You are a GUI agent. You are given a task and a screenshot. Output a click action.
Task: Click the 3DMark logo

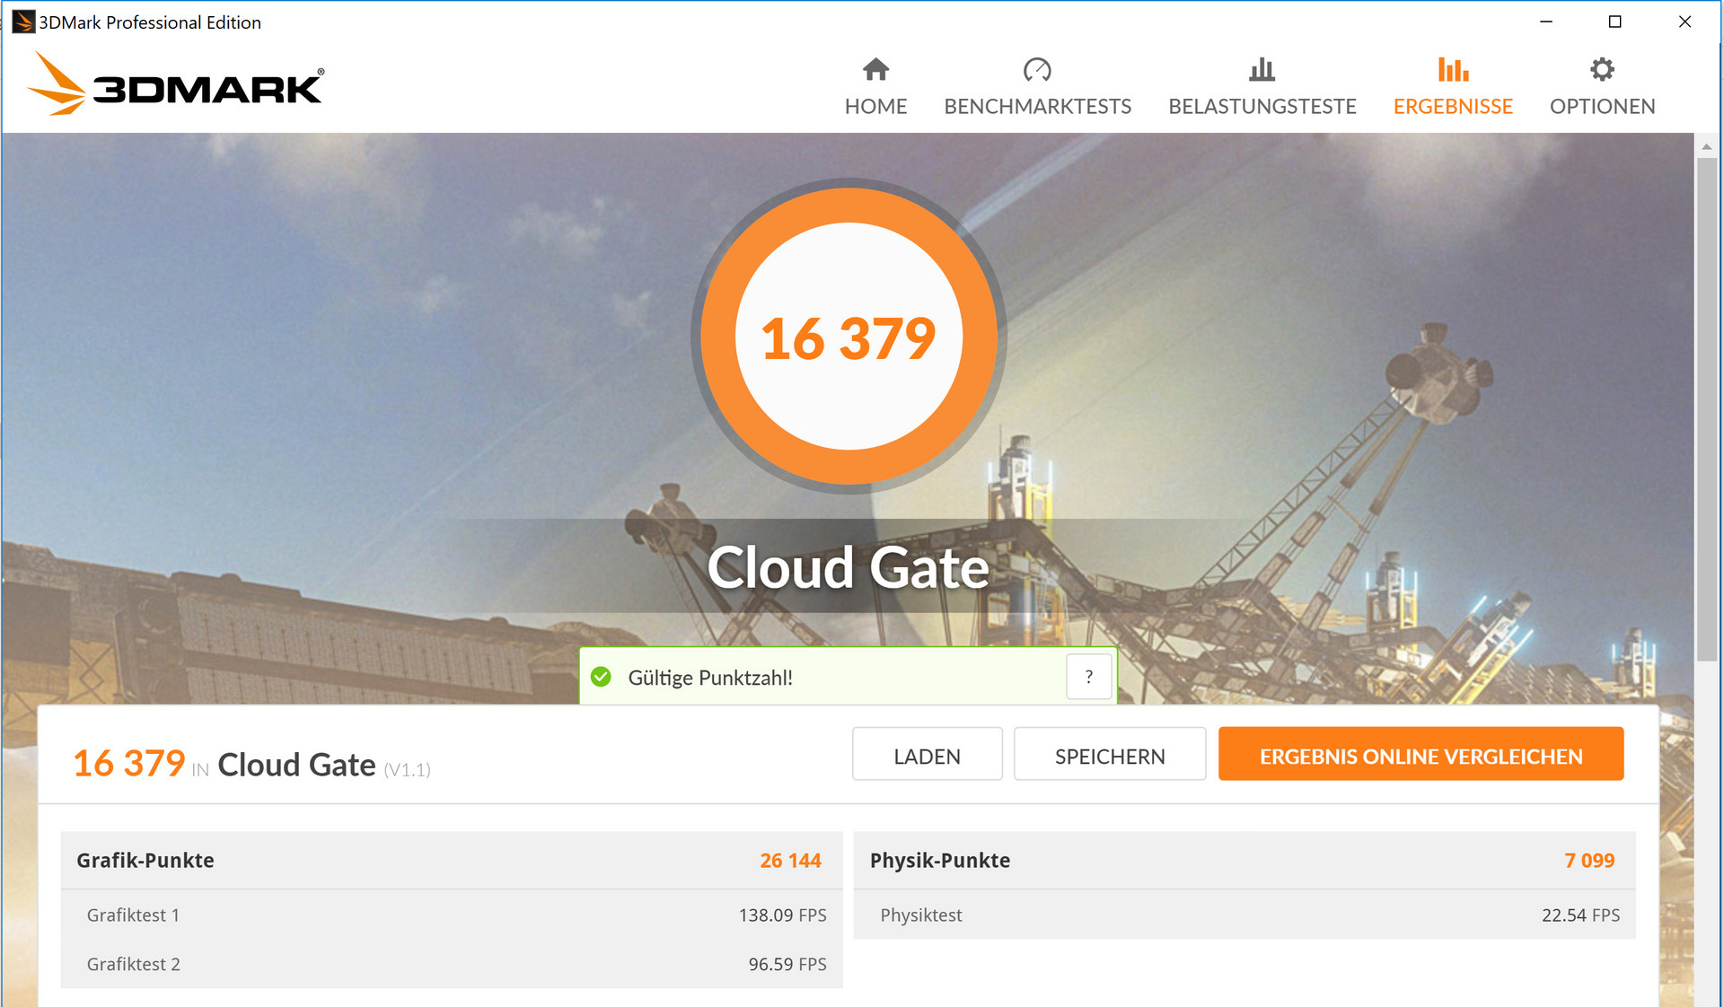pyautogui.click(x=177, y=84)
